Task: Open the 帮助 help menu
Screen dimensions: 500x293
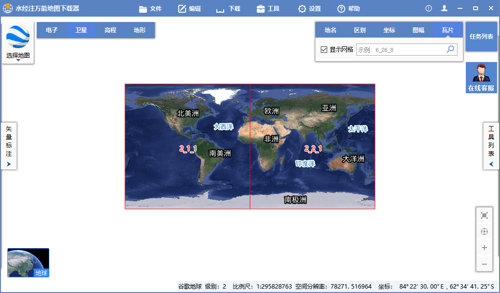Action: (x=348, y=8)
